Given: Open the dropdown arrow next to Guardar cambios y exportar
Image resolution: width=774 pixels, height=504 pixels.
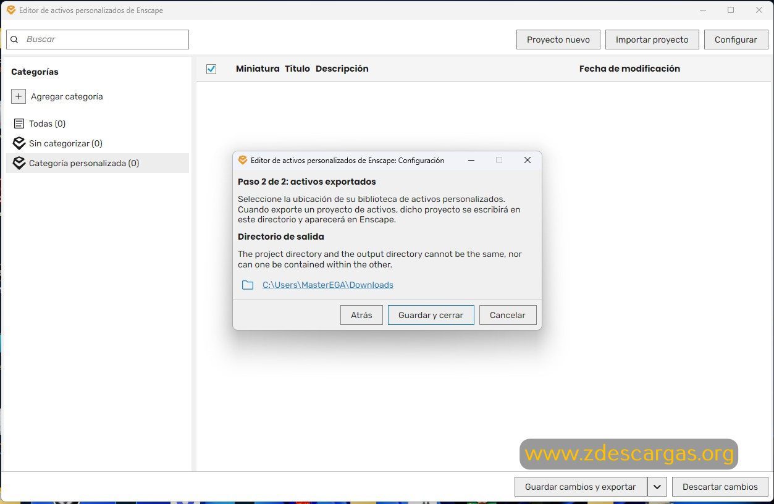Looking at the screenshot, I should tap(657, 487).
